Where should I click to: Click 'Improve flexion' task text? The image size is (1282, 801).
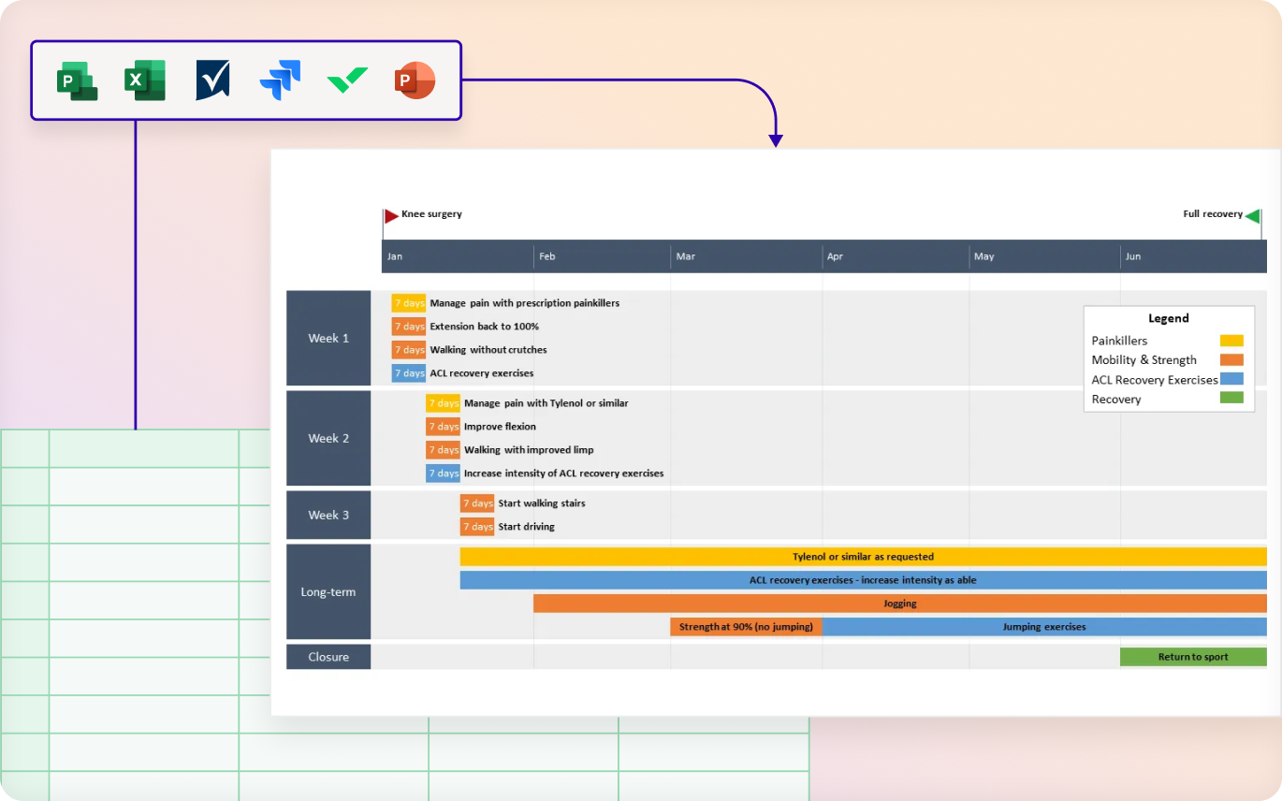click(501, 427)
